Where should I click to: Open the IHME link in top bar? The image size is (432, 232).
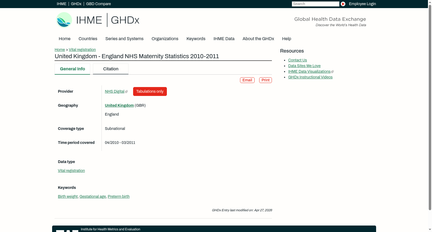pos(62,4)
